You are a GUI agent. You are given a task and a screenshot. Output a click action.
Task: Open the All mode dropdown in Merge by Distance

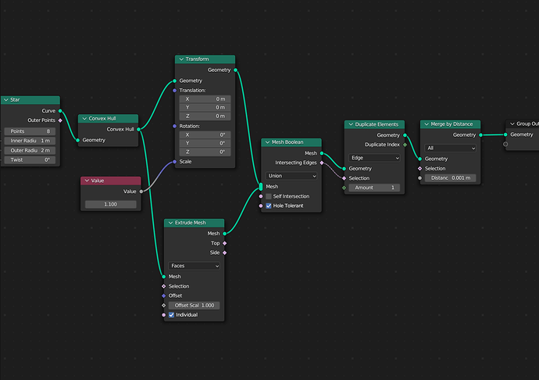(x=450, y=148)
